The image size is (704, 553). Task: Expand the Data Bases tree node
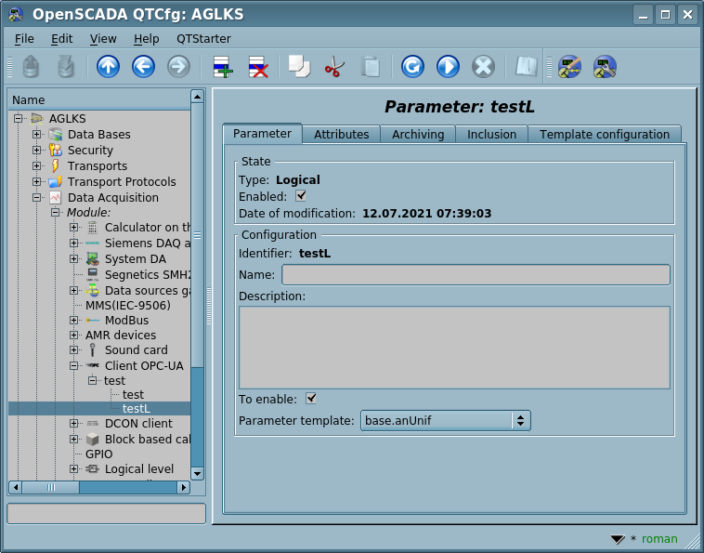click(37, 135)
